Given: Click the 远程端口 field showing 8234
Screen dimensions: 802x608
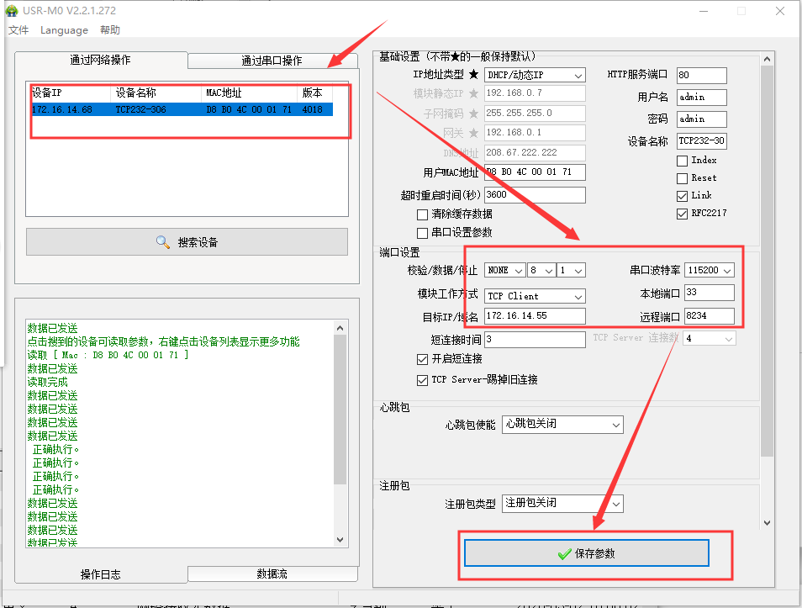Looking at the screenshot, I should [709, 316].
